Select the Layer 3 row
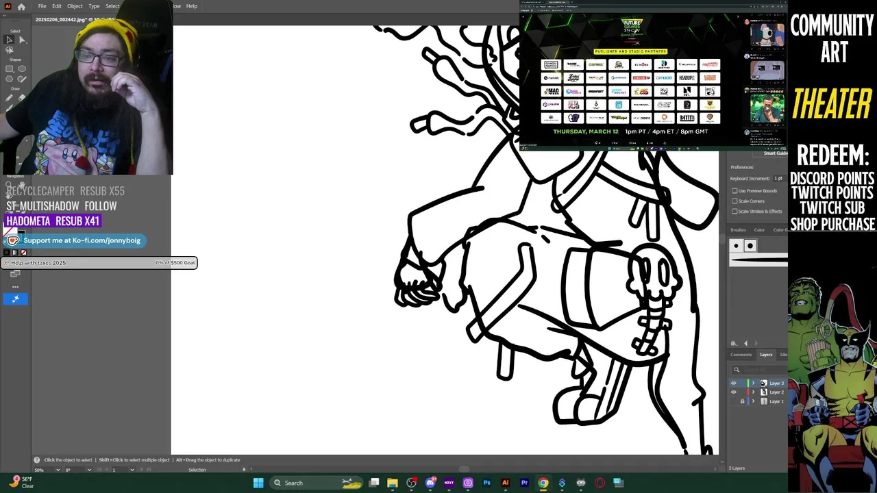The height and width of the screenshot is (493, 877). pyautogui.click(x=758, y=383)
